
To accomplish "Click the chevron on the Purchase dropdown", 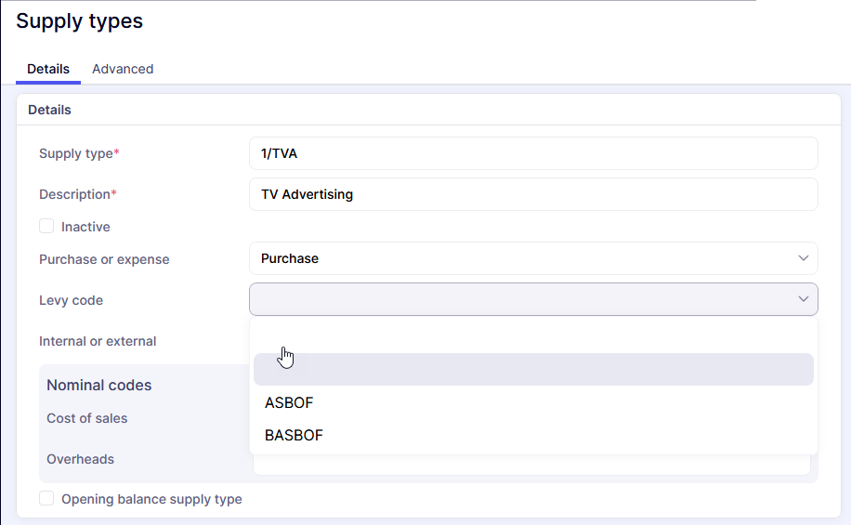I will 803,258.
